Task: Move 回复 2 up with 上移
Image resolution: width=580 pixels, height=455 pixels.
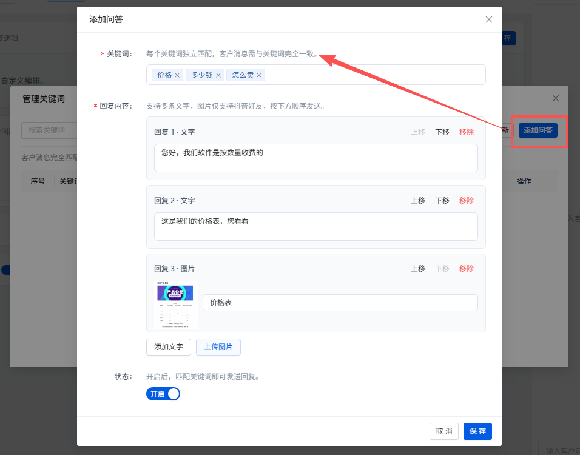Action: point(418,200)
